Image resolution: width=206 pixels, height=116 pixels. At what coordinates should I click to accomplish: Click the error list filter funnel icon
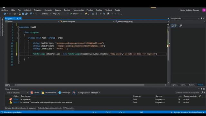(200, 96)
